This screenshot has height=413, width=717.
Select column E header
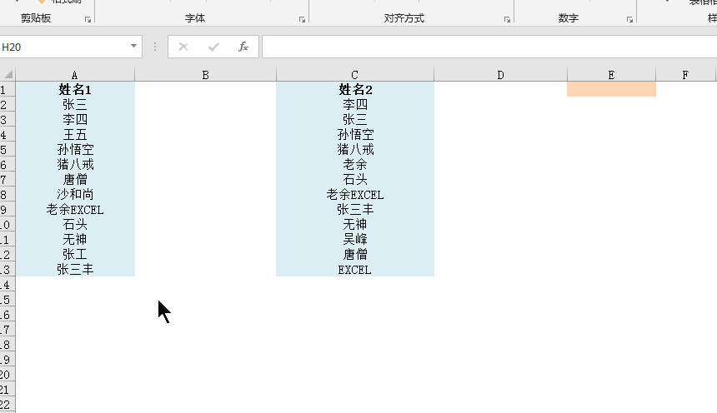coord(611,74)
